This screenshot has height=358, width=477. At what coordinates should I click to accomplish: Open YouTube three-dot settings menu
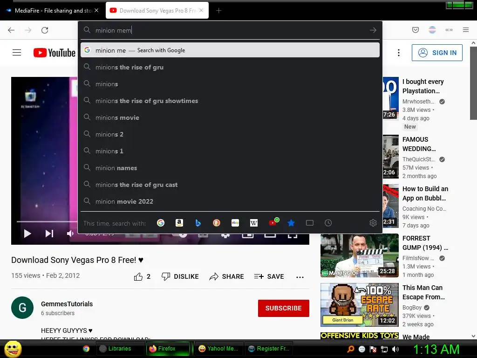pos(399,53)
